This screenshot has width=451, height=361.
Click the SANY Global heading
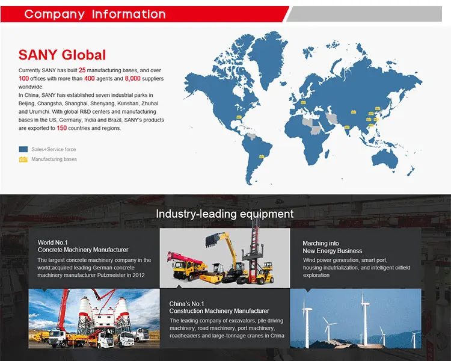pyautogui.click(x=62, y=55)
